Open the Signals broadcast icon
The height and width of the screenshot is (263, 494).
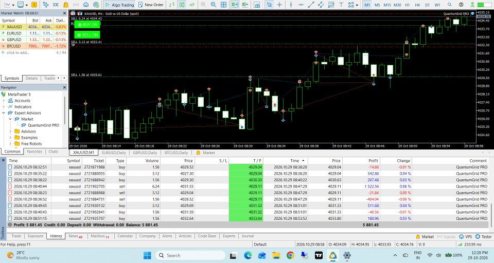[x=76, y=5]
